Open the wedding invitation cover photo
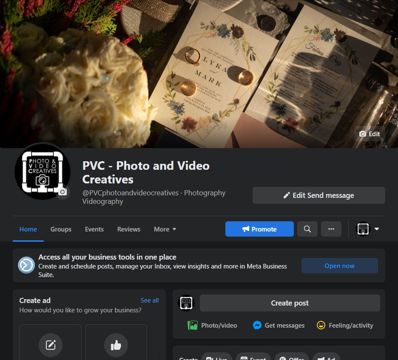398x360 pixels. 199,74
